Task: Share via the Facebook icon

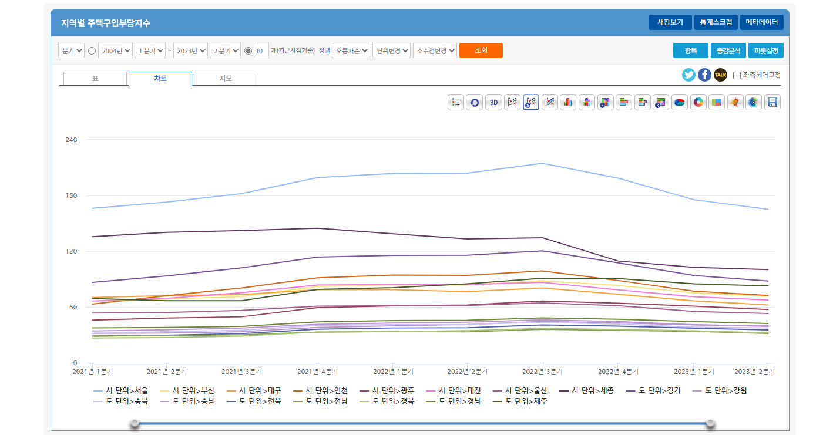Action: coord(704,75)
